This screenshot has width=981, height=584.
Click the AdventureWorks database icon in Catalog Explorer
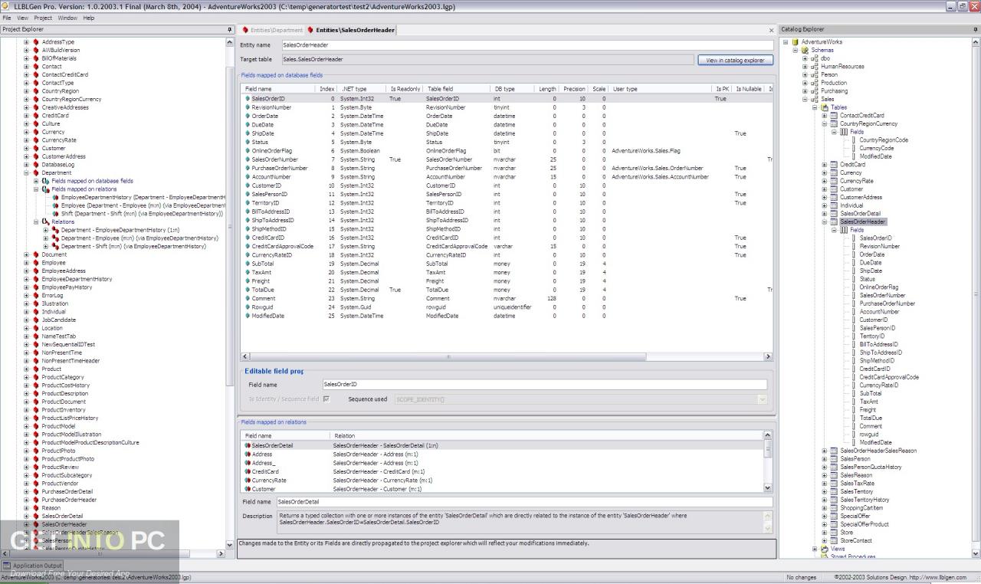click(796, 42)
